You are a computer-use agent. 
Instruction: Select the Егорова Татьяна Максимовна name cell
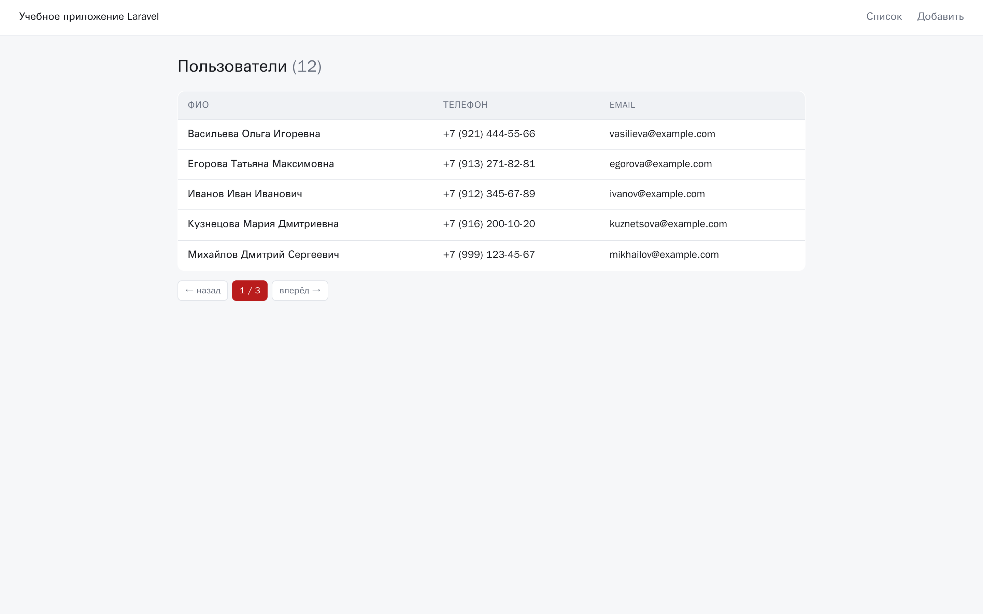click(x=261, y=164)
